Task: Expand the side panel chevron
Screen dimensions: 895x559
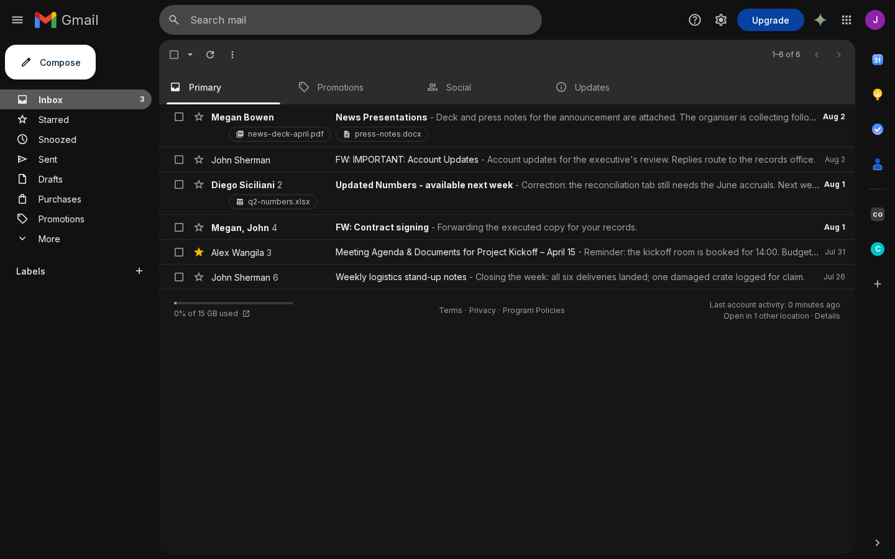Action: (878, 543)
